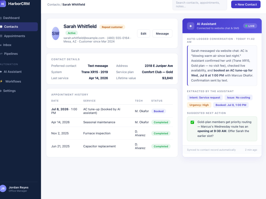Click the New Contact button
The height and width of the screenshot is (199, 266).
246,5
